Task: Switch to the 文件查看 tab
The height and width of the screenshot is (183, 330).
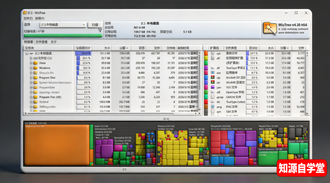Action: point(42,42)
